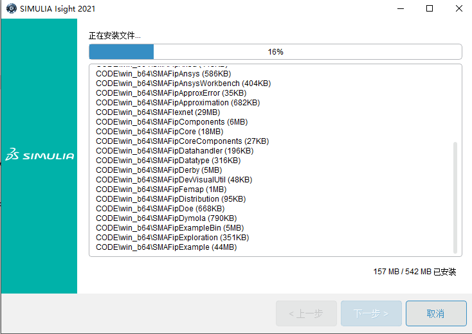Click the disabled 下一步 (Next) button
472x334 pixels.
coord(371,313)
